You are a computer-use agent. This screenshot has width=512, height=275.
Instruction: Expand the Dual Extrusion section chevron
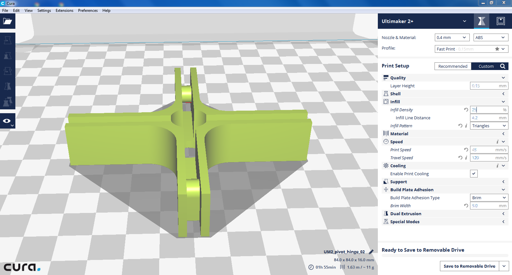click(503, 214)
